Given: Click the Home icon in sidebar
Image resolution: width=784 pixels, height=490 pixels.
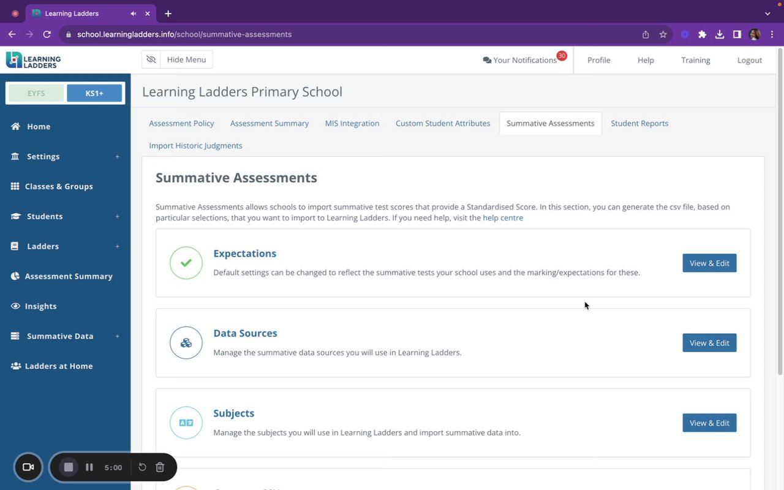Looking at the screenshot, I should [15, 126].
